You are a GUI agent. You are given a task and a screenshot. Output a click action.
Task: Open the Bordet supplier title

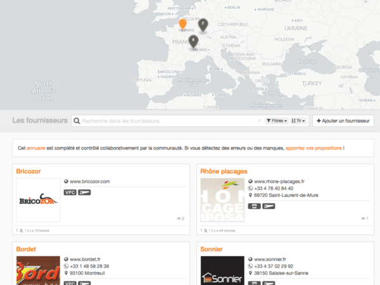(x=26, y=250)
